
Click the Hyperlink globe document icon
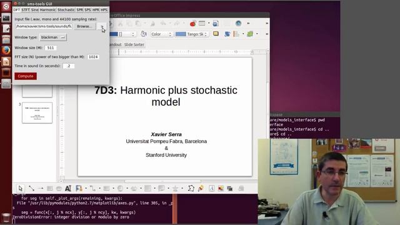click(216, 24)
